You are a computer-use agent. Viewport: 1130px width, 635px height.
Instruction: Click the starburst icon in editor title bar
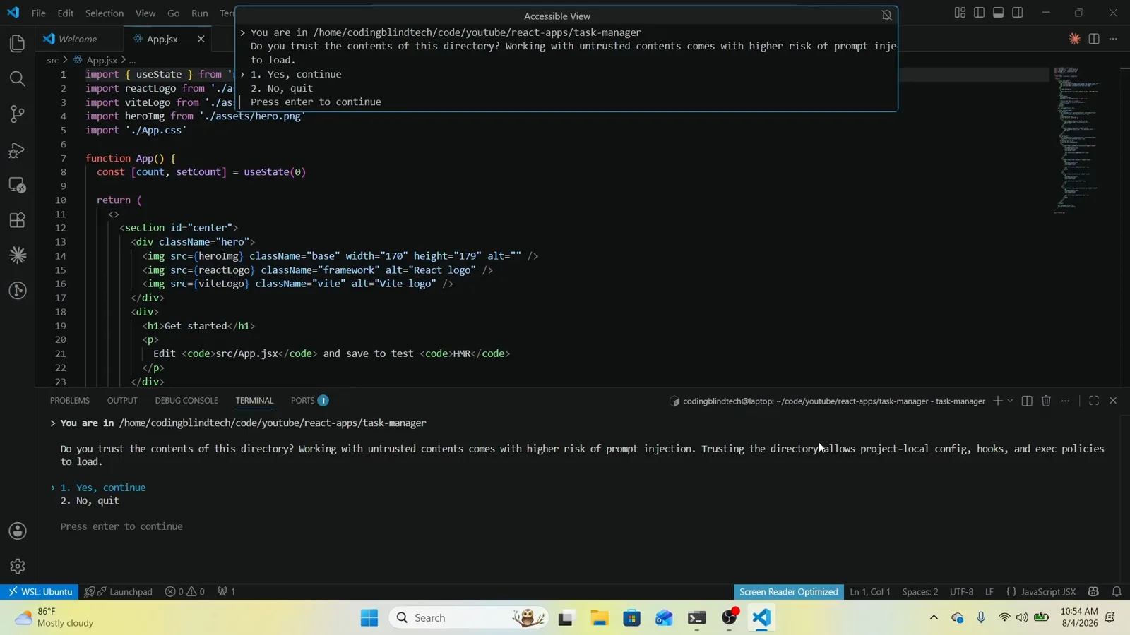1074,39
